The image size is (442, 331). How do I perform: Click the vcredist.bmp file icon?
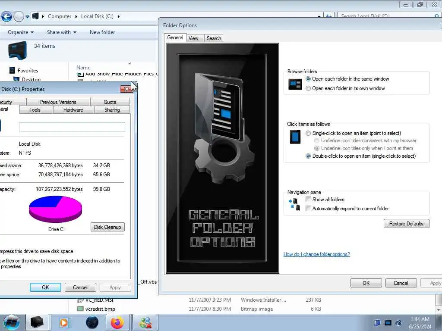tap(80, 309)
